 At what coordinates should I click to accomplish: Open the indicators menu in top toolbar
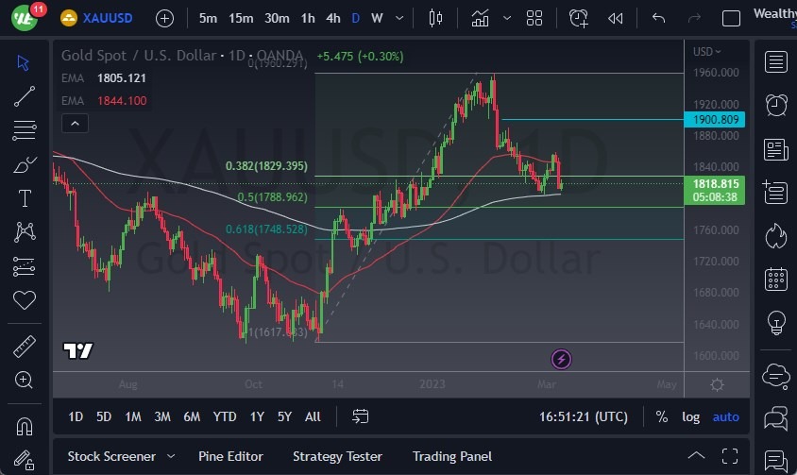click(x=481, y=18)
